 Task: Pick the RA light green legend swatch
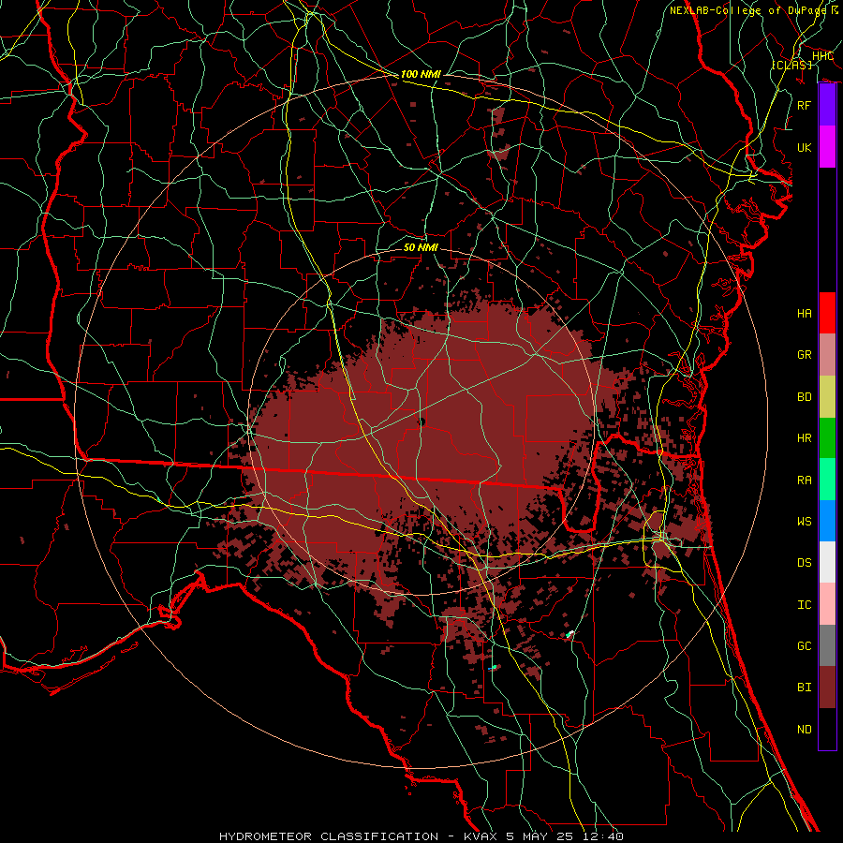[x=827, y=479]
